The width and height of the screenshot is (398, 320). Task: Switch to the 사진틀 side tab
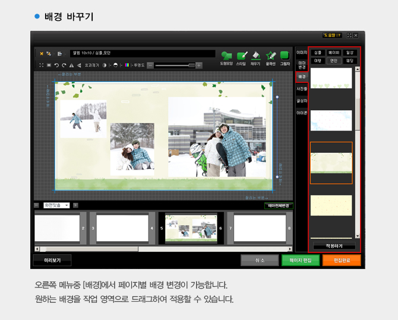[x=302, y=89]
